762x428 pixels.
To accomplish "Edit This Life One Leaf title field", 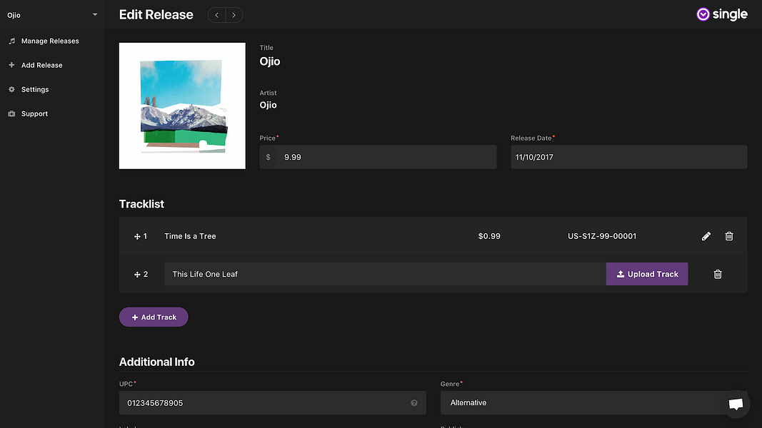I will pyautogui.click(x=385, y=274).
